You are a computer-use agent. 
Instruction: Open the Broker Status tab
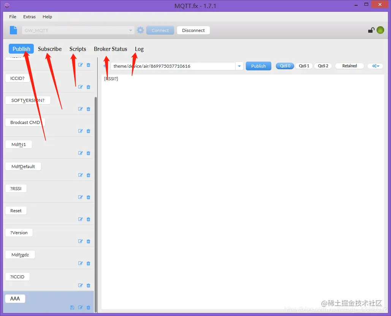pos(111,49)
